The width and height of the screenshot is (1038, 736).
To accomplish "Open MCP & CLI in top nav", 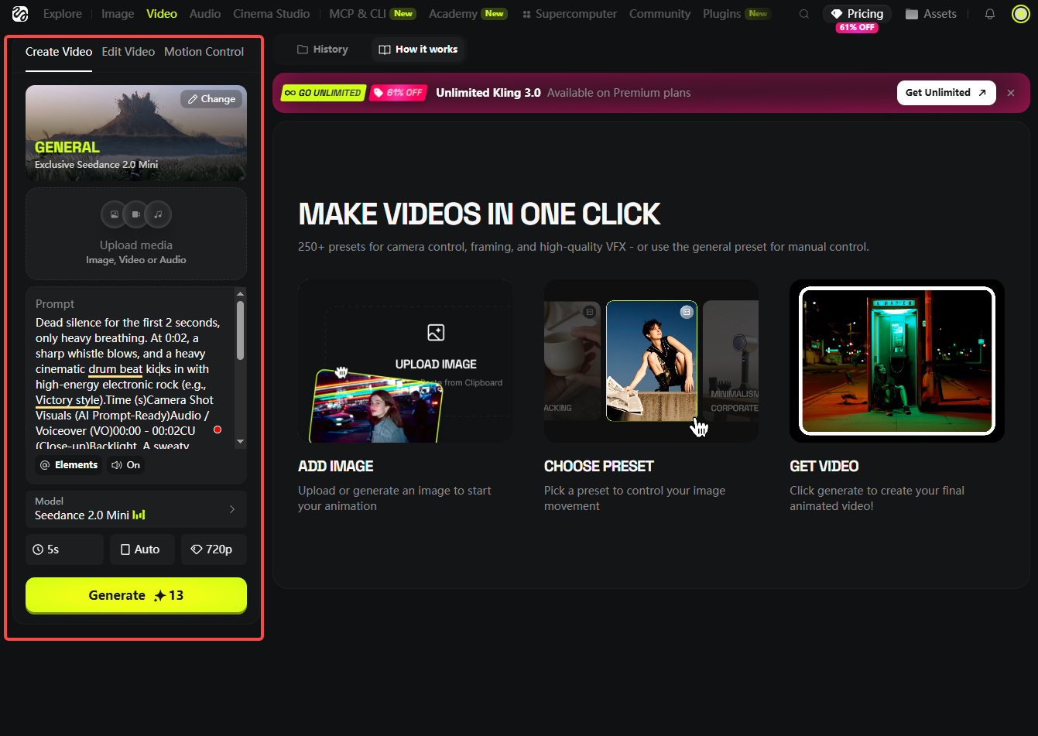I will (372, 14).
